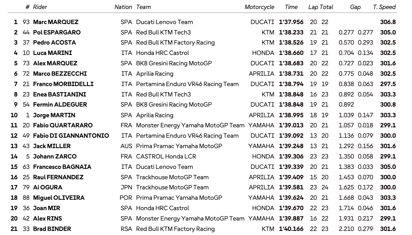
Task: Click Marc Marquez's lap time 1'37.956
Action: 291,22
